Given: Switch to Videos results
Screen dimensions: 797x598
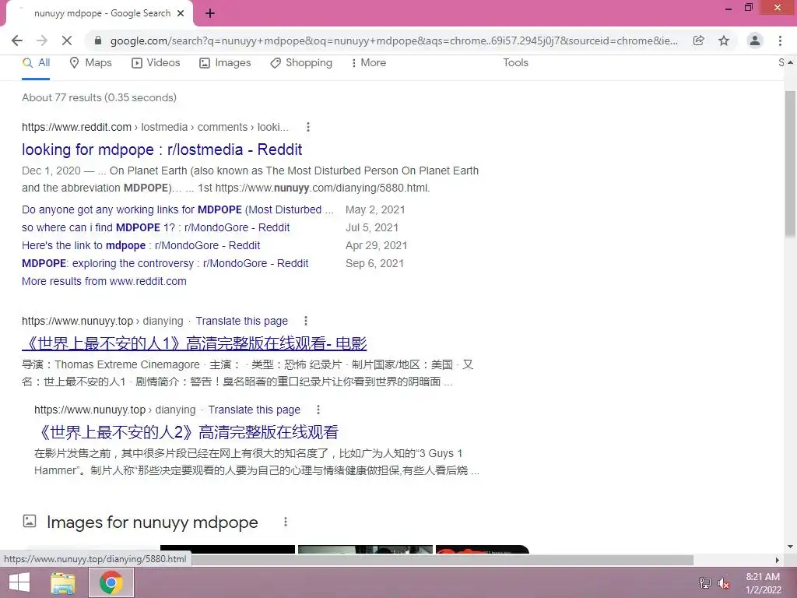Looking at the screenshot, I should [x=156, y=63].
